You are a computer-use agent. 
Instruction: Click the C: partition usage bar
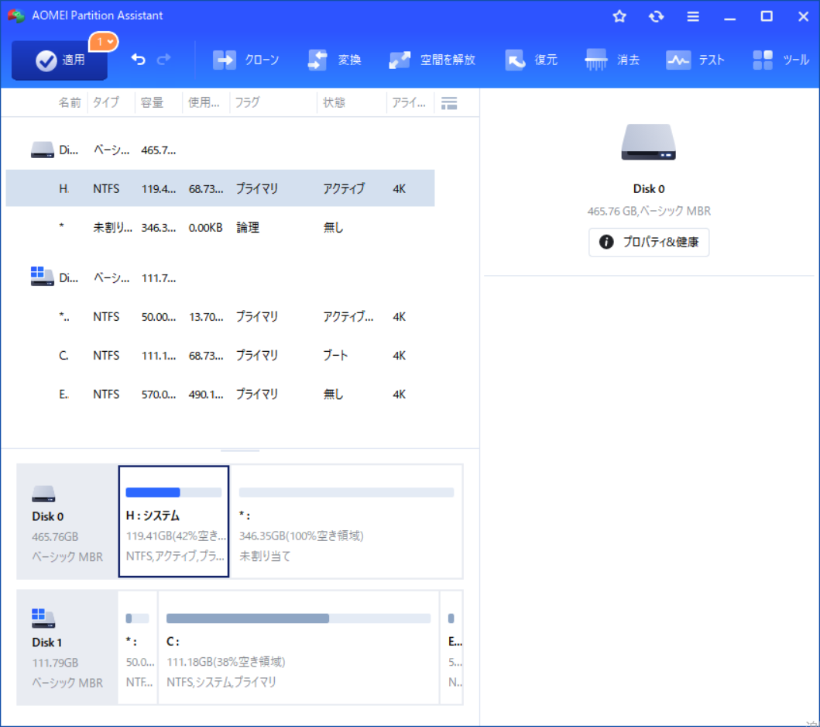point(299,618)
